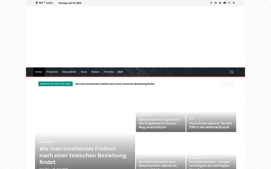Open the Medium social icon
Screen dimensions: 271x169
(224, 3)
